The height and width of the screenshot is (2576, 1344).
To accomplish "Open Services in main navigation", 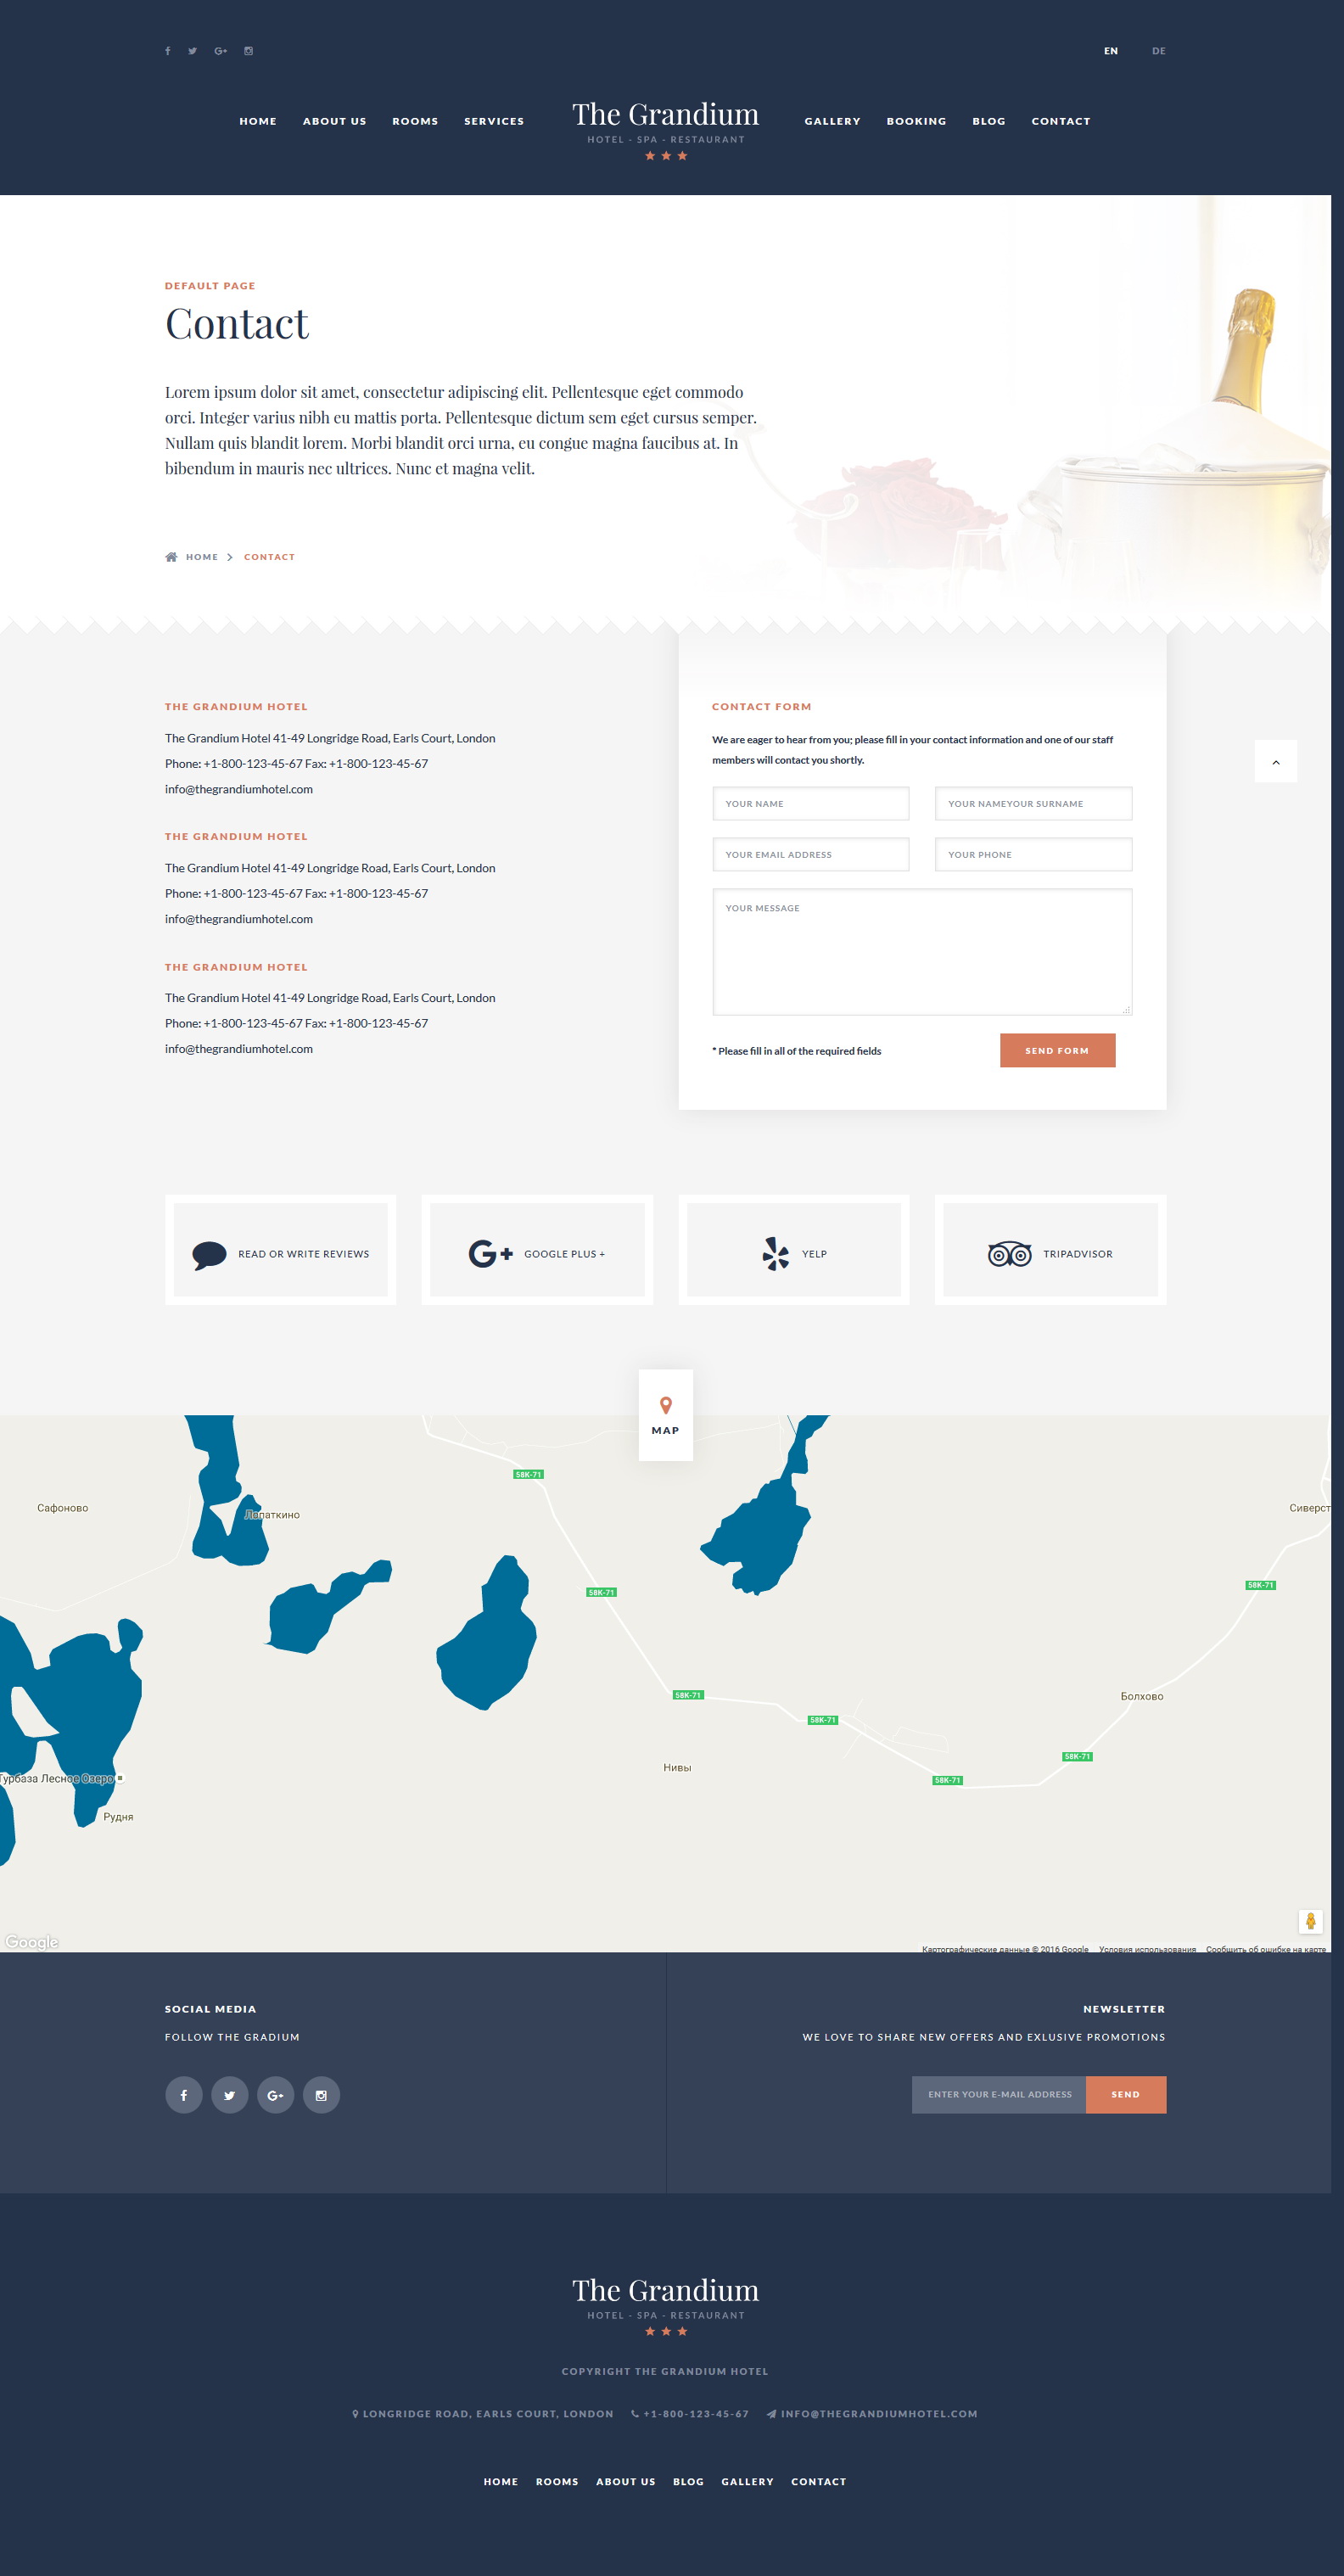I will coord(494,121).
